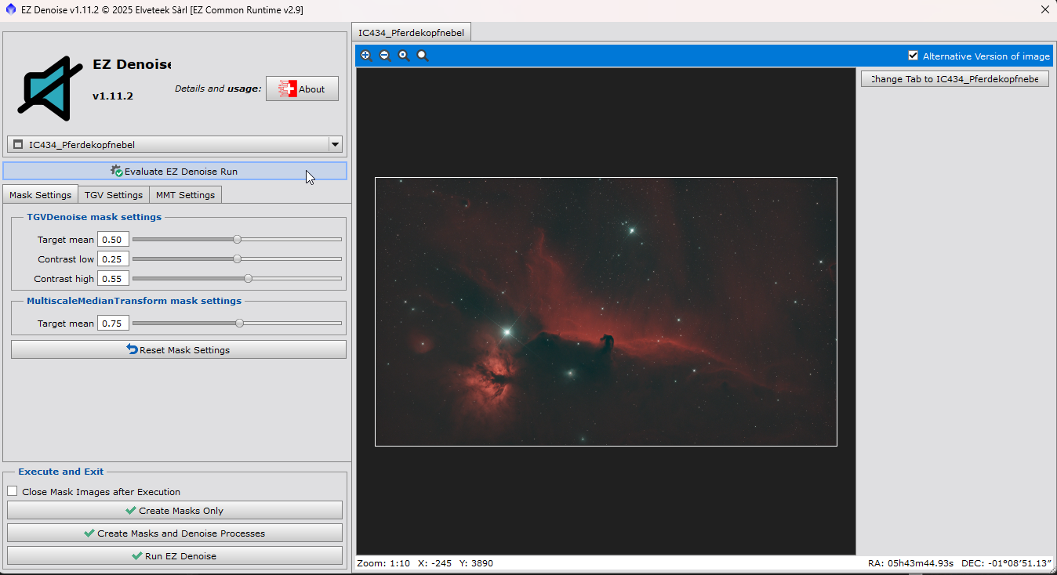Viewport: 1057px width, 575px height.
Task: Click the magnifier icon with center dot
Action: [404, 56]
